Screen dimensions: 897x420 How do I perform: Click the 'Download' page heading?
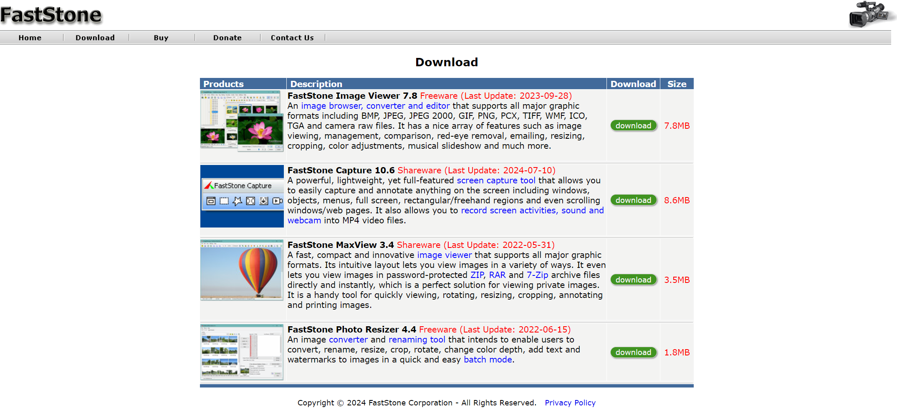(x=447, y=62)
